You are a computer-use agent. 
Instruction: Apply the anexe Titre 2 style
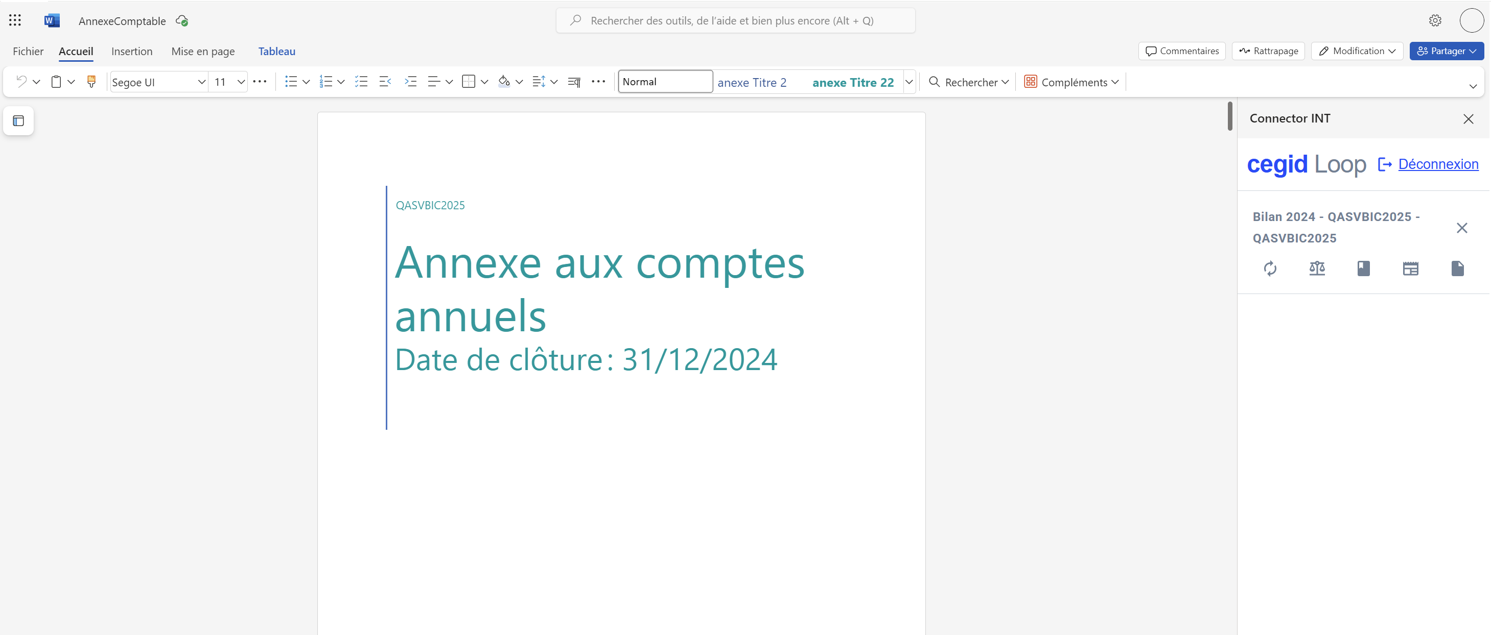pos(752,82)
